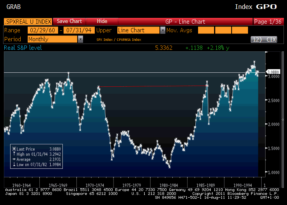
Task: Click the Low on 07/31/82 legend icon
Action: tap(14, 164)
